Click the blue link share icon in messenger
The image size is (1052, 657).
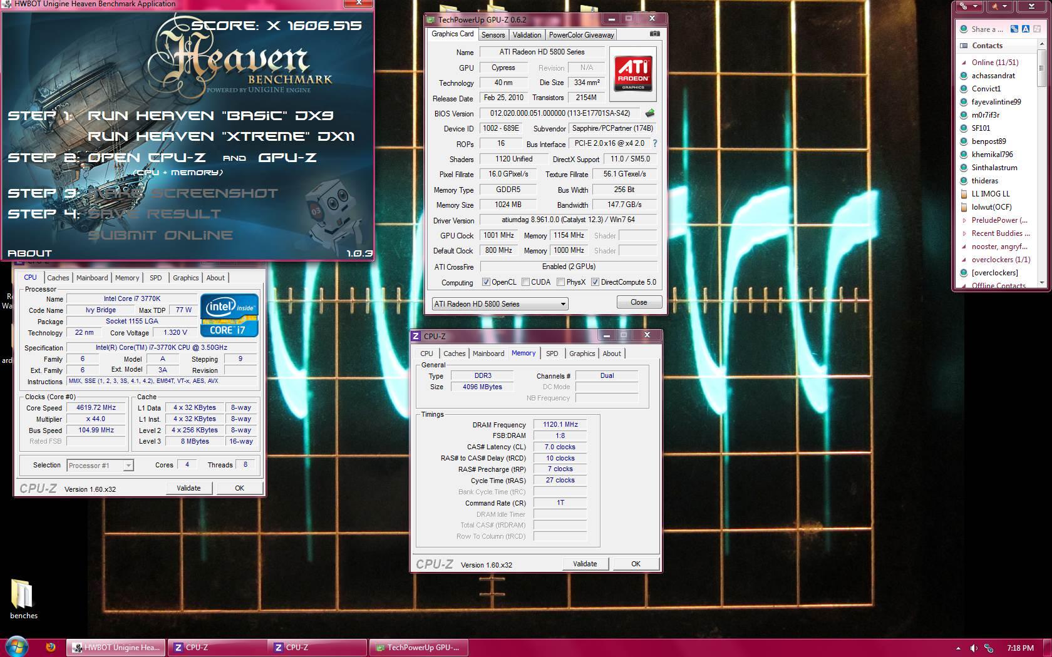point(1014,29)
